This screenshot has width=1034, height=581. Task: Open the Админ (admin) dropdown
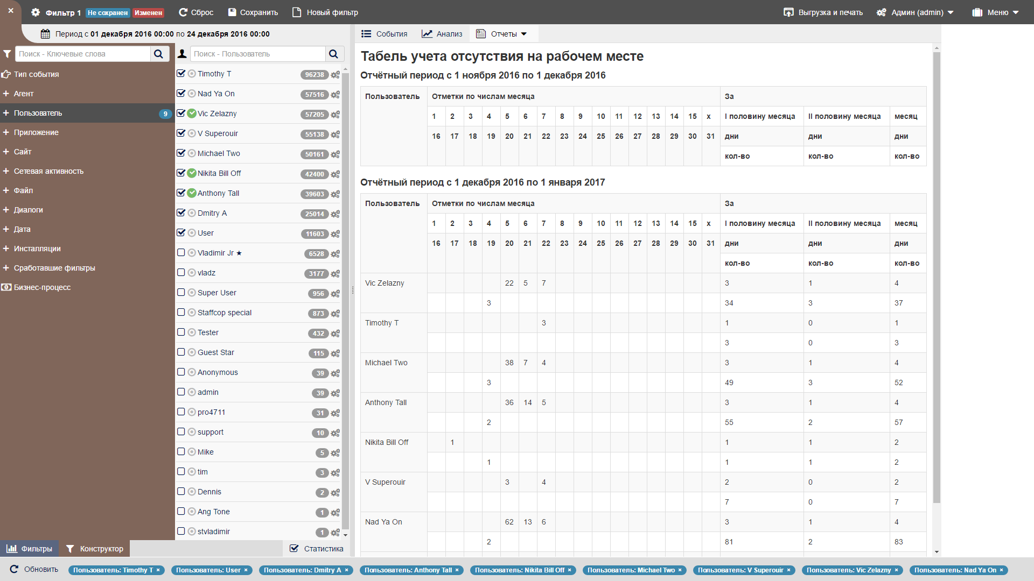pyautogui.click(x=917, y=12)
